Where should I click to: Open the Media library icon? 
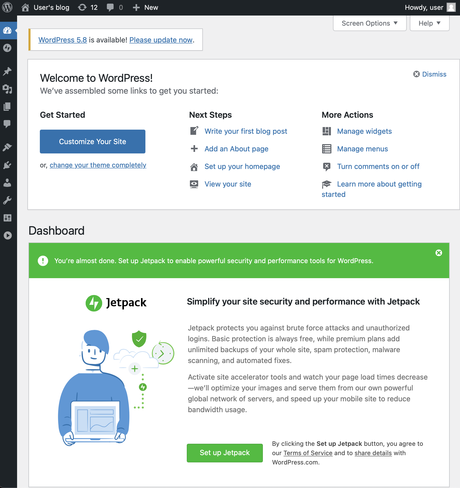(8, 89)
